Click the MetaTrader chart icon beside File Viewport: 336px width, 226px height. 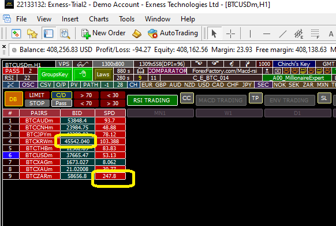pyautogui.click(x=7, y=18)
